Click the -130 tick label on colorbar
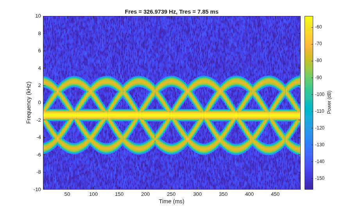 click(320, 145)
